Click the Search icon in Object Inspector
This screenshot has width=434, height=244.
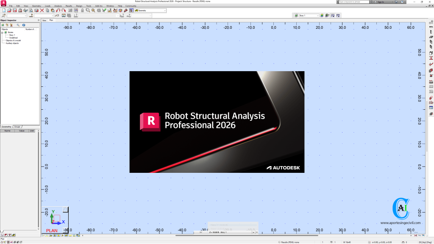pos(18,25)
